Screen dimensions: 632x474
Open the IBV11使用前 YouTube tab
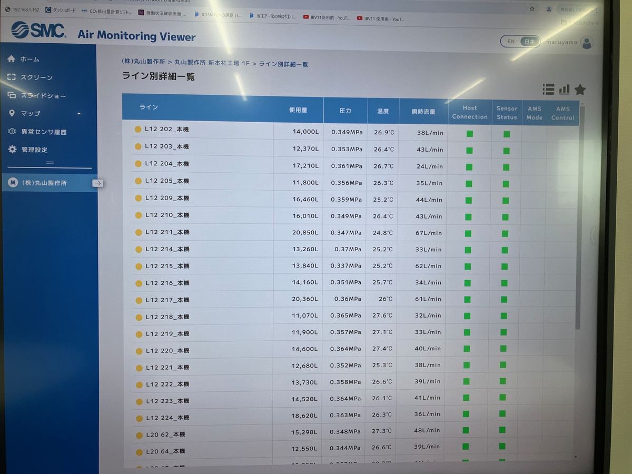(326, 17)
